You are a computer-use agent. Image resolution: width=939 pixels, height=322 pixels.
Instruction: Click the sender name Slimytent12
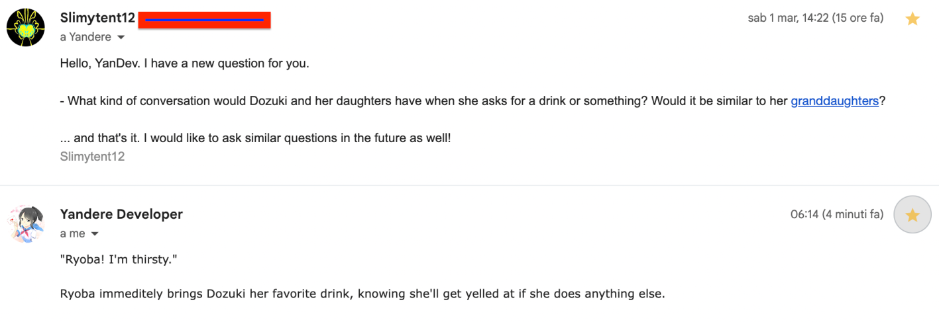[97, 18]
